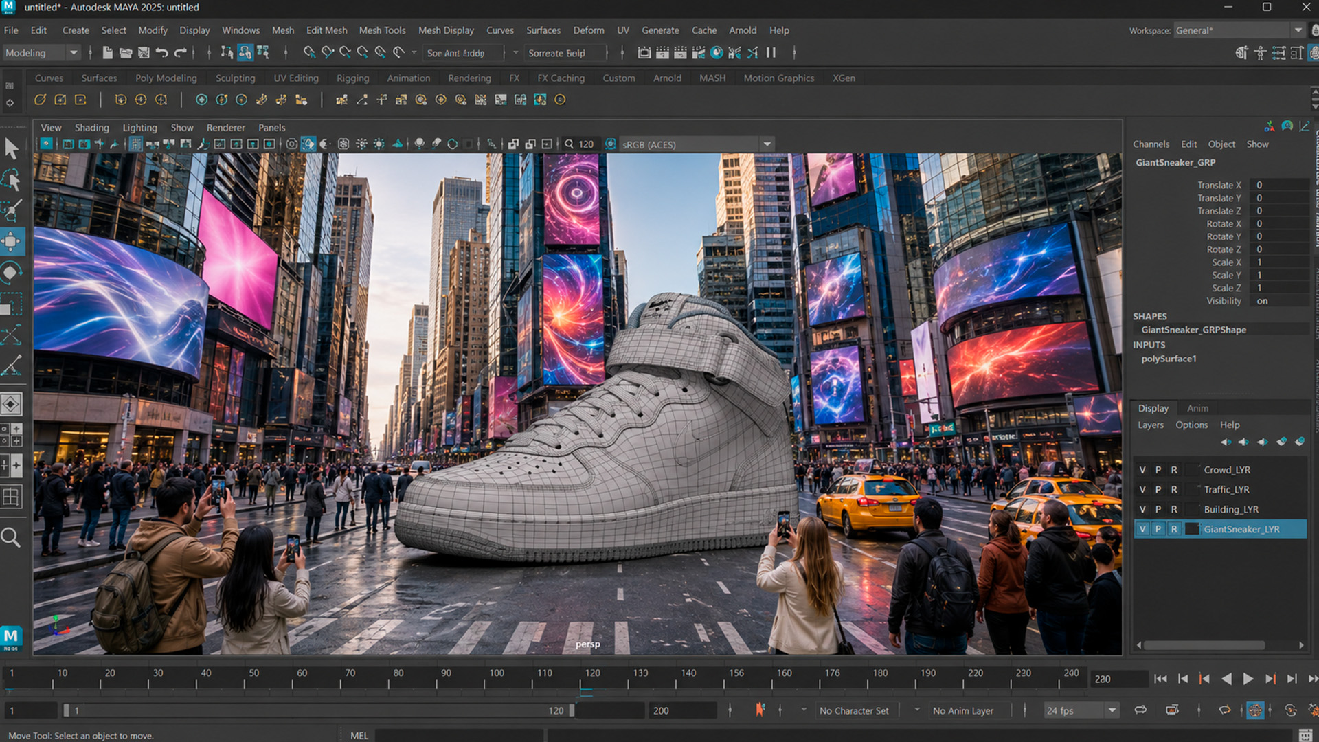The width and height of the screenshot is (1319, 742).
Task: Open the Workspace General dropdown
Action: (1239, 30)
